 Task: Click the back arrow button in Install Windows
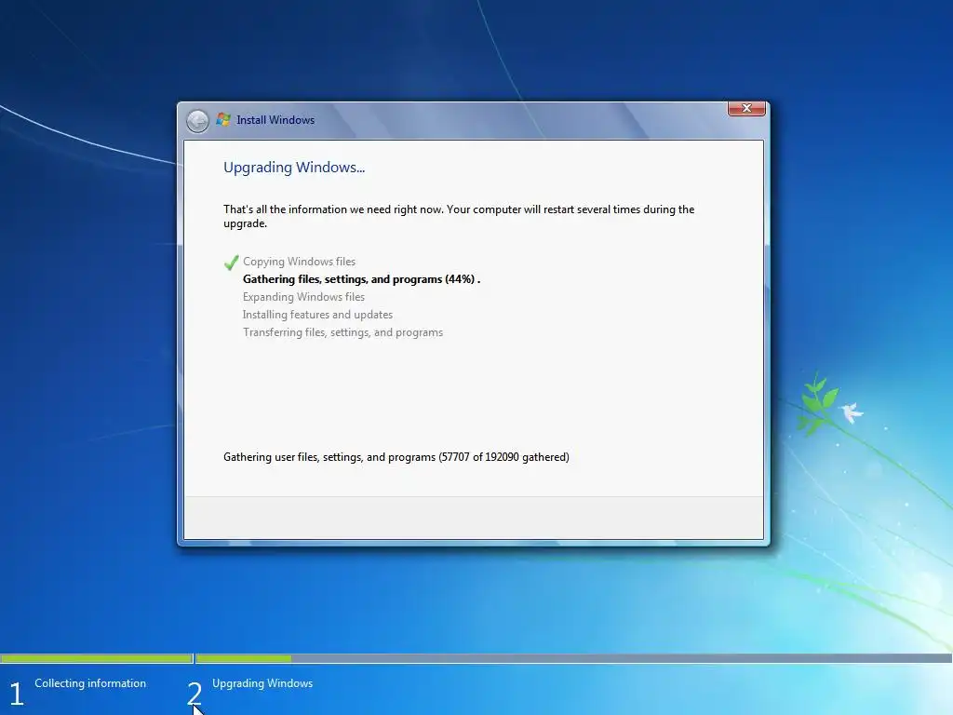coord(197,121)
